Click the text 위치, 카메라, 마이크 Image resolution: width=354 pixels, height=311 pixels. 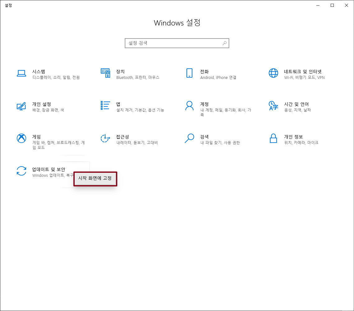301,143
